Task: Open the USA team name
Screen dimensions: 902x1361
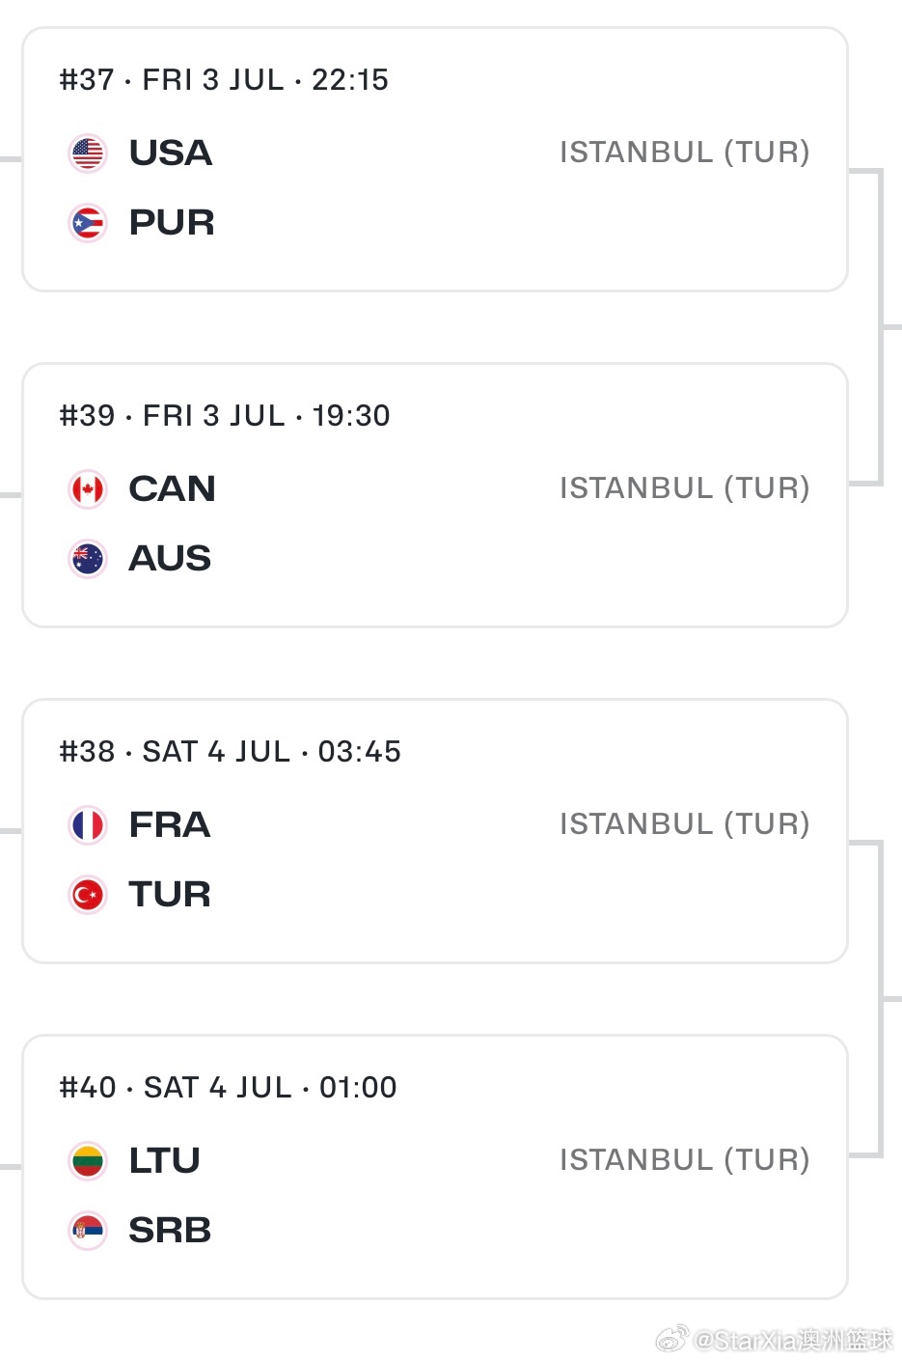Action: point(171,153)
